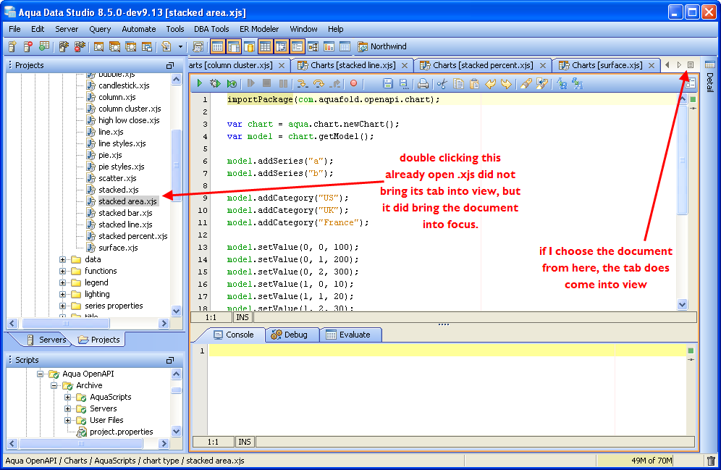Switch to the Debug tab

292,335
